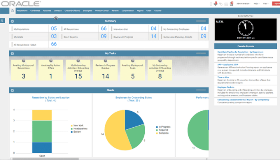The image size is (280, 160).
Task: Open the Time to Hire report link
Action: point(223,77)
